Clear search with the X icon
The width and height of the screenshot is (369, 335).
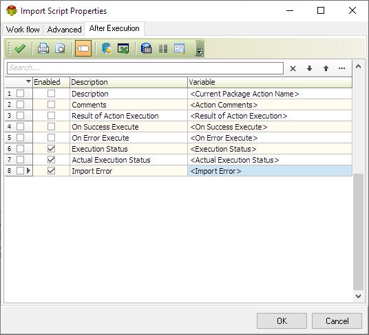click(x=293, y=69)
